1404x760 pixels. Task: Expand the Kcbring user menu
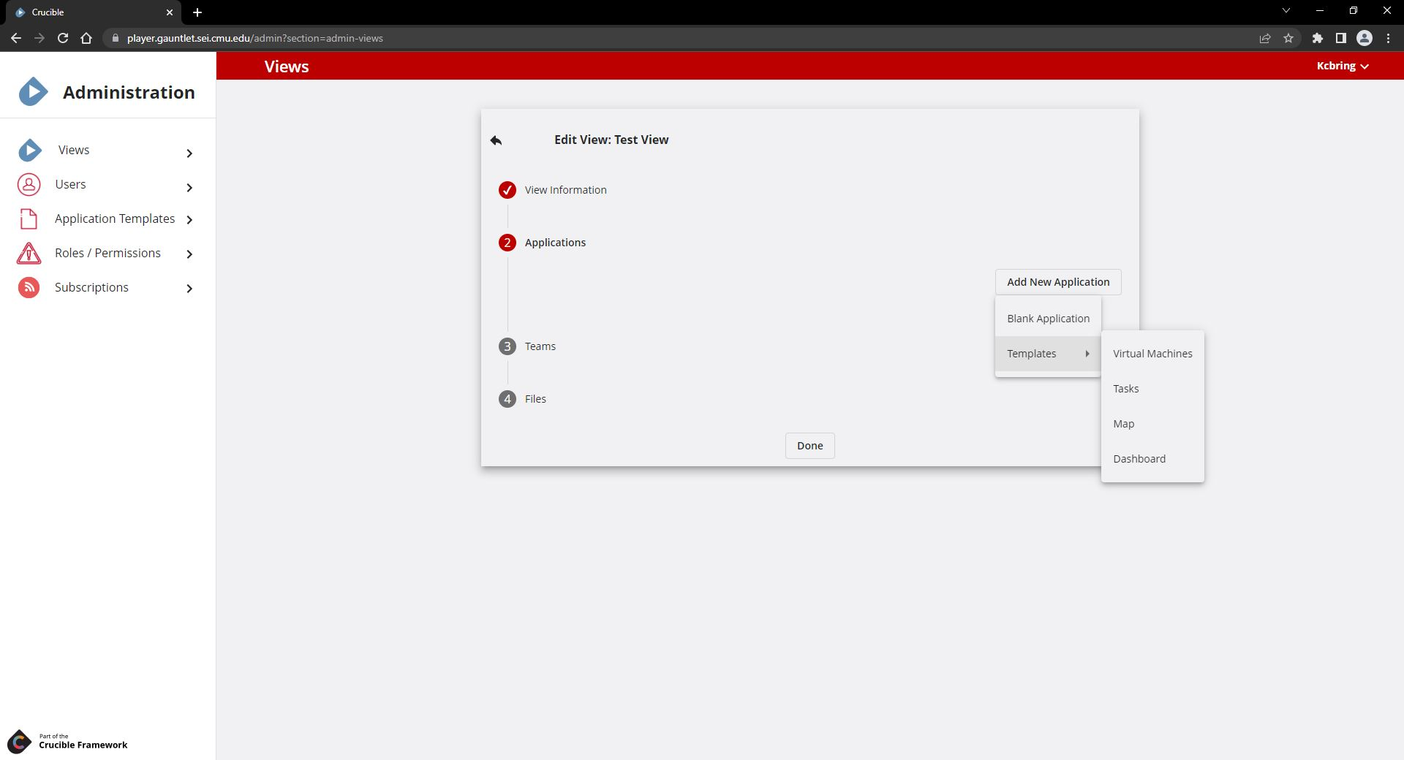click(x=1343, y=66)
